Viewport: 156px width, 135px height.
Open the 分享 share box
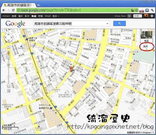click(x=138, y=16)
